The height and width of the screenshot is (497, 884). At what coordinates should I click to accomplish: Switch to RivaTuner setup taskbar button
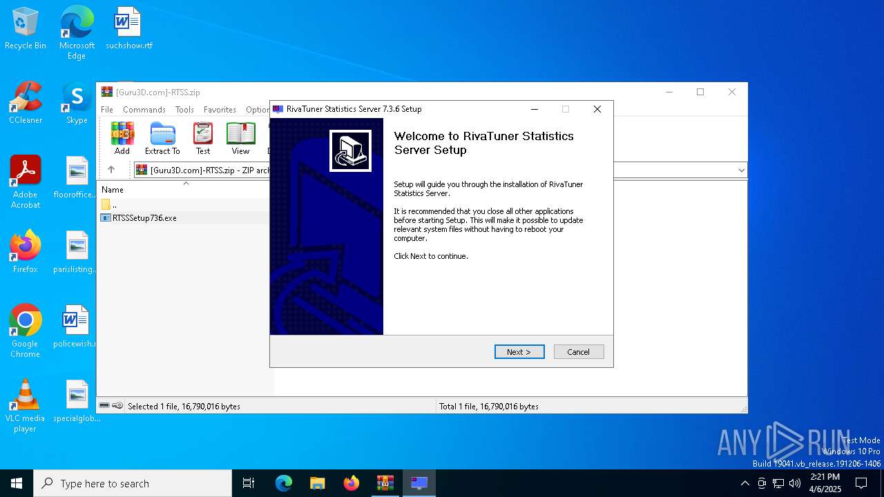click(419, 483)
